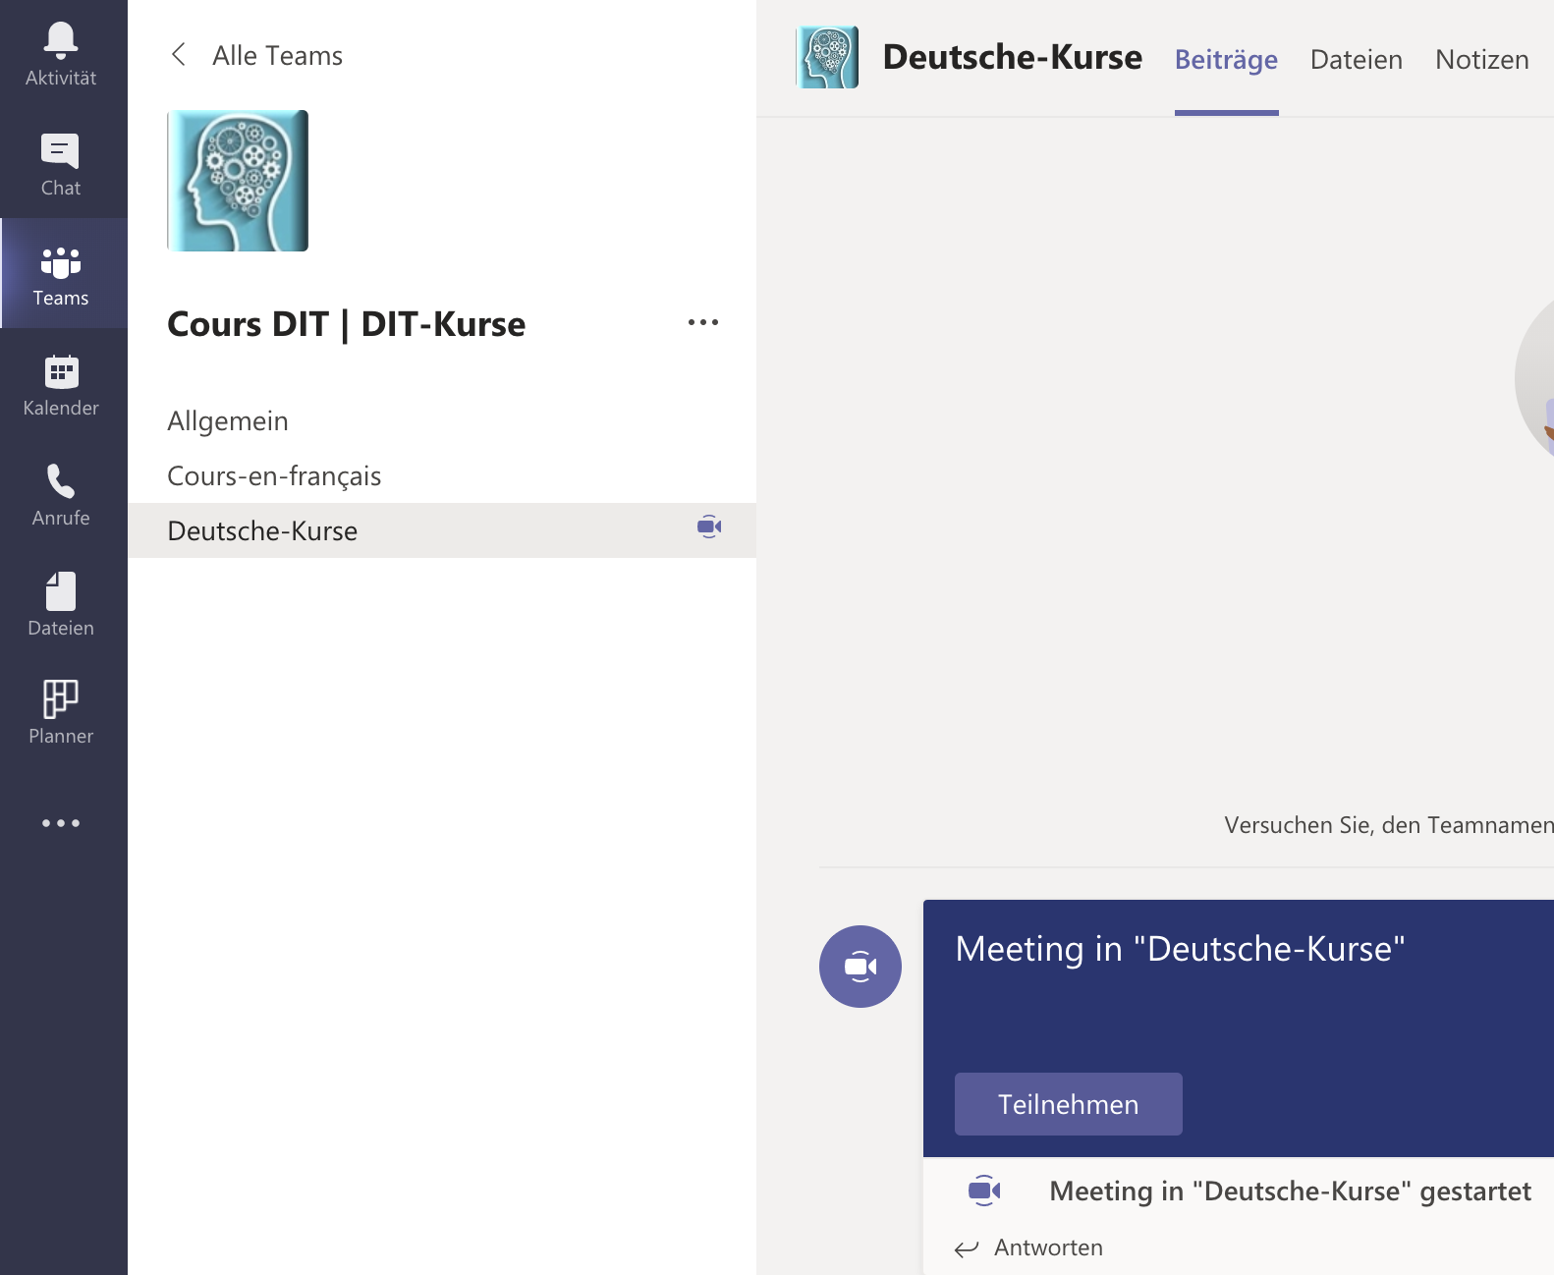This screenshot has width=1554, height=1275.
Task: Click the Deutsche-Kurse channel header avatar
Action: [827, 57]
